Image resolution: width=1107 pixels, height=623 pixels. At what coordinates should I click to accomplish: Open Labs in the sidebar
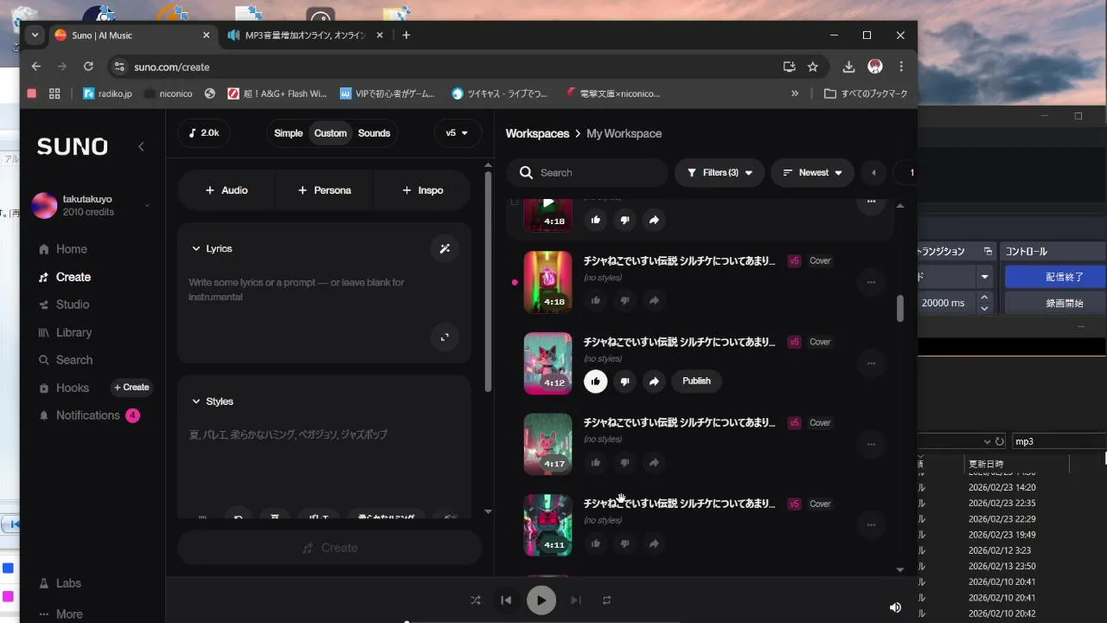coord(61,583)
